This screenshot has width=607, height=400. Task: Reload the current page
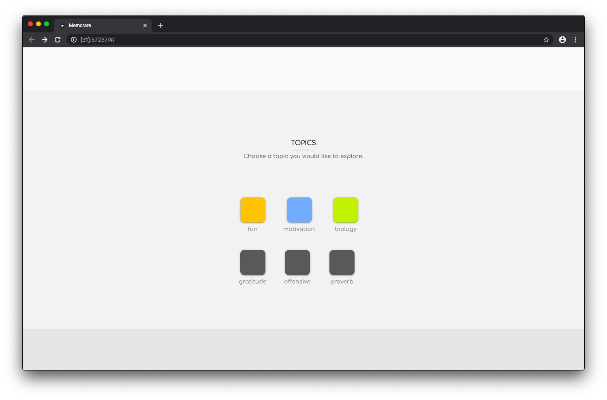click(x=58, y=40)
